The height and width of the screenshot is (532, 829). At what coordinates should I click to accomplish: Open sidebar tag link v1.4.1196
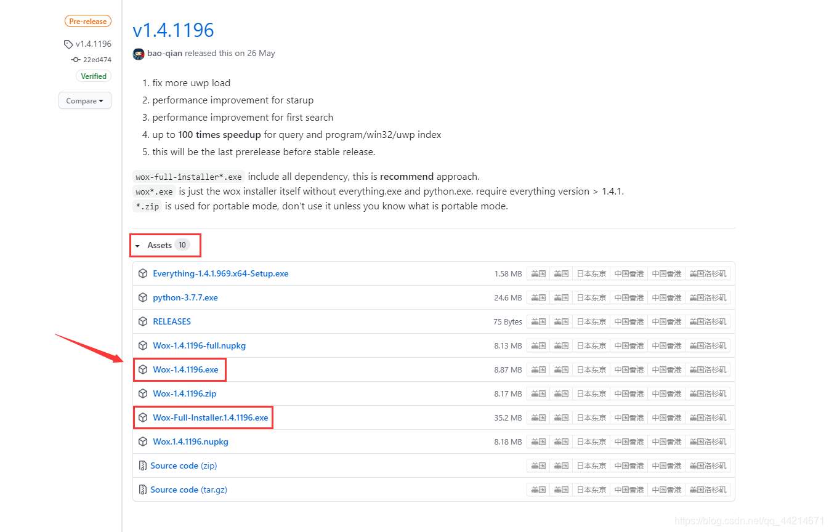[94, 44]
